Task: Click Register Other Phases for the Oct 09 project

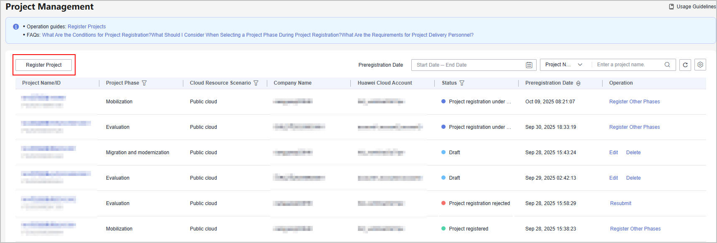Action: coord(634,102)
